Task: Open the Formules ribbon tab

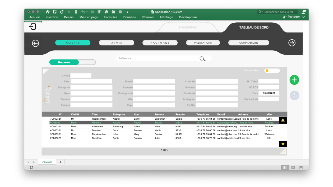Action: pos(111,17)
